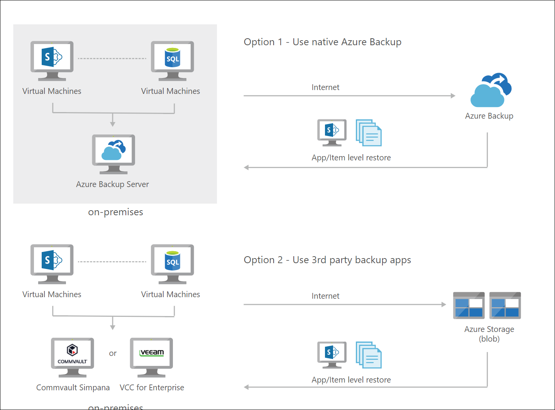Click the Azure Backup cloud icon
The image size is (555, 410).
click(x=491, y=90)
